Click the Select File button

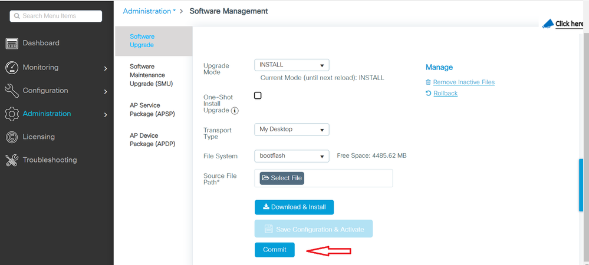point(282,178)
